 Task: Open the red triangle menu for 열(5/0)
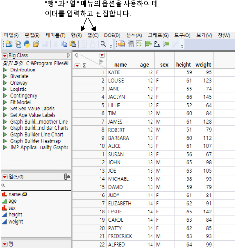(x=5, y=177)
